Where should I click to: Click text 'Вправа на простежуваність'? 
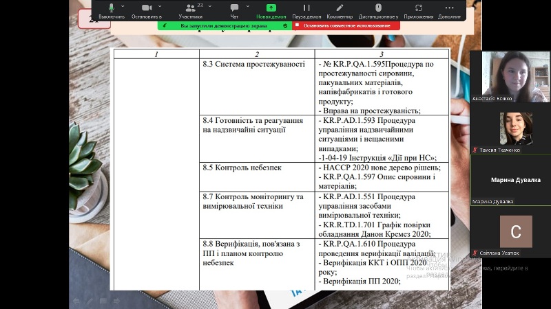coord(371,111)
